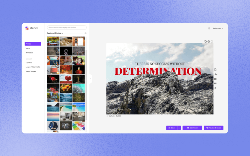Open the notifications bell
Viewport: 250px width, 156px height.
(209, 28)
